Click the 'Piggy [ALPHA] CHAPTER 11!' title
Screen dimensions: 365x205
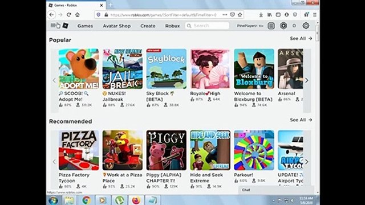pos(164,178)
